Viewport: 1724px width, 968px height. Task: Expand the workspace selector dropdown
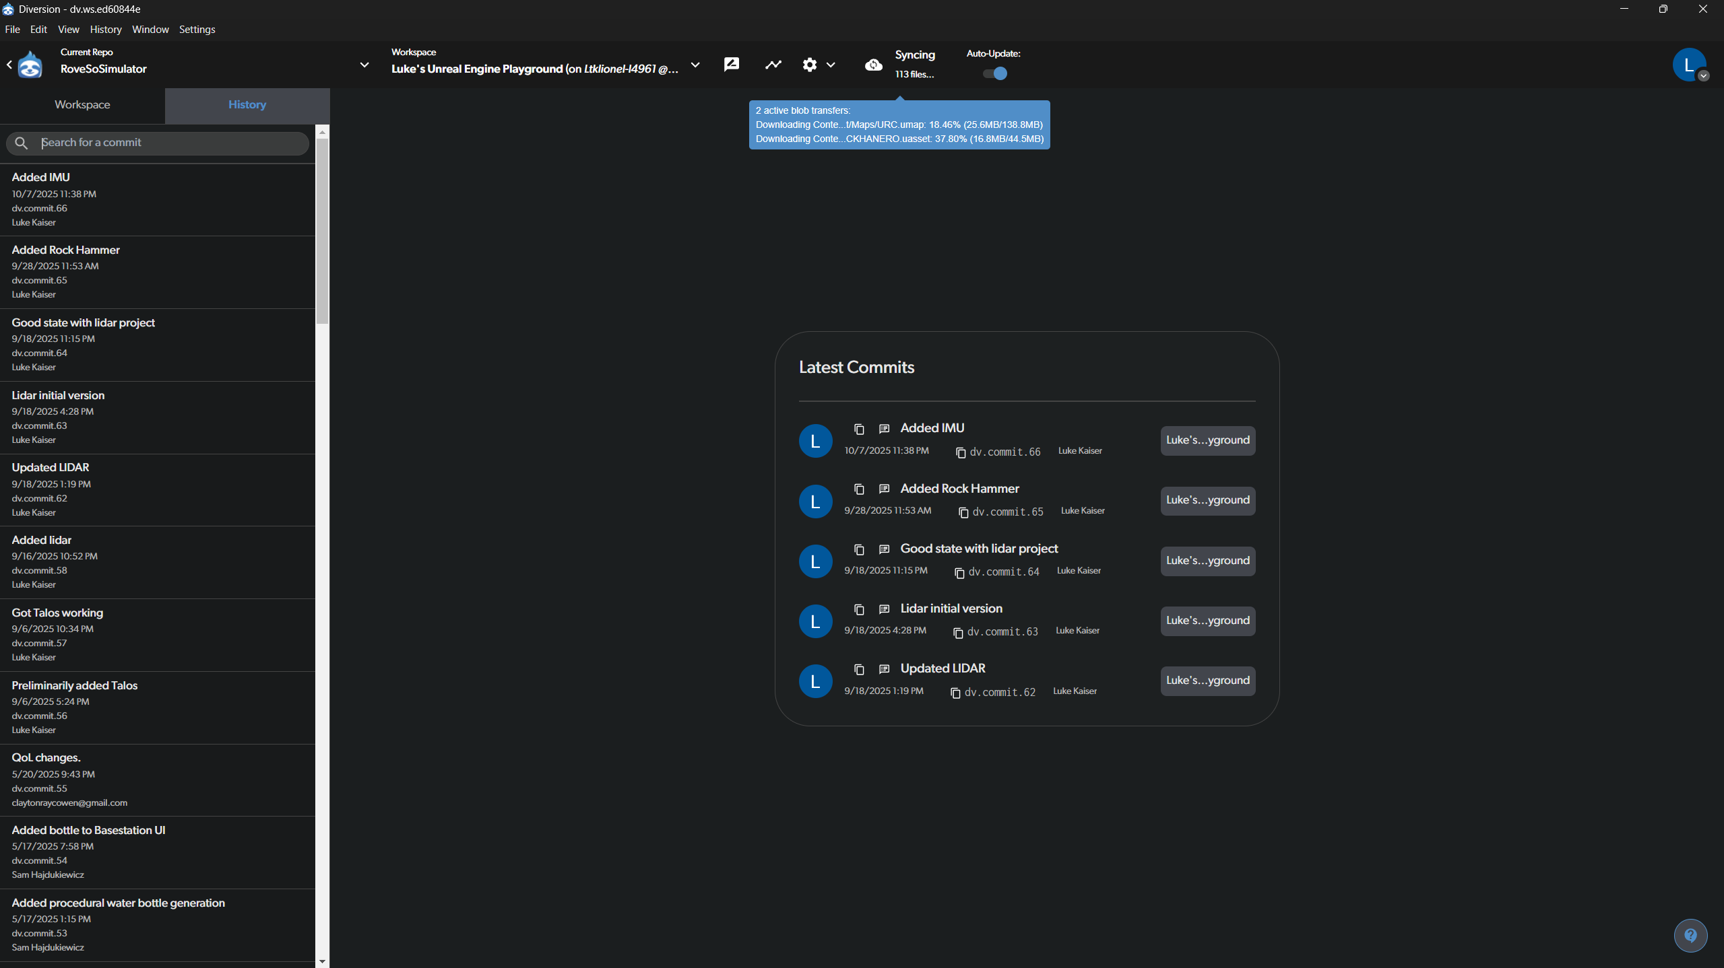tap(695, 65)
